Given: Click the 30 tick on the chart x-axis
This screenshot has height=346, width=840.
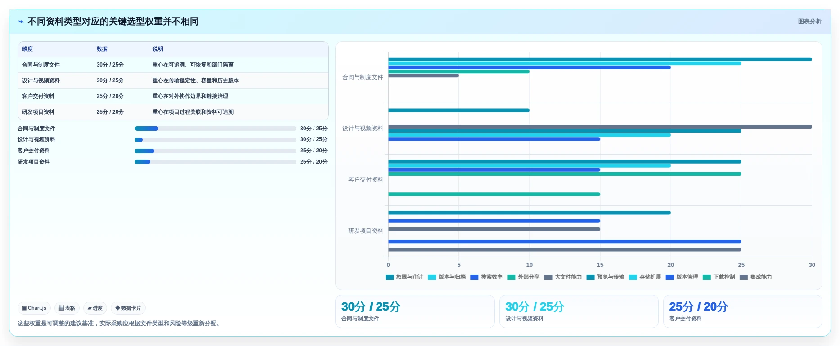Looking at the screenshot, I should coord(812,265).
